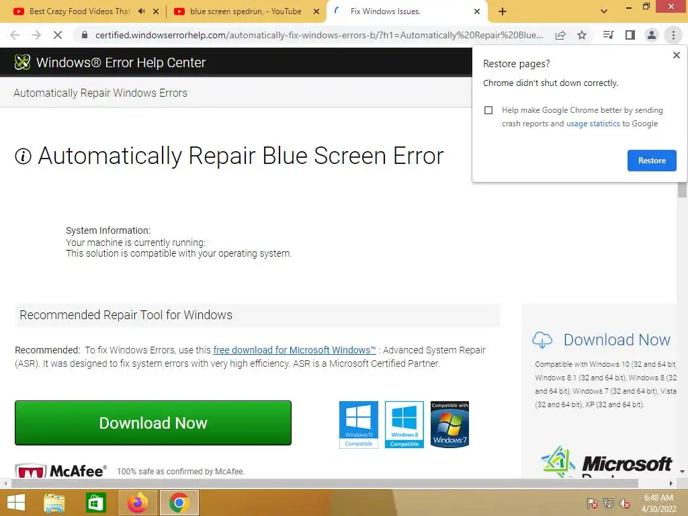Click the cloud download icon in sidebar
688x516 pixels.
(x=542, y=340)
